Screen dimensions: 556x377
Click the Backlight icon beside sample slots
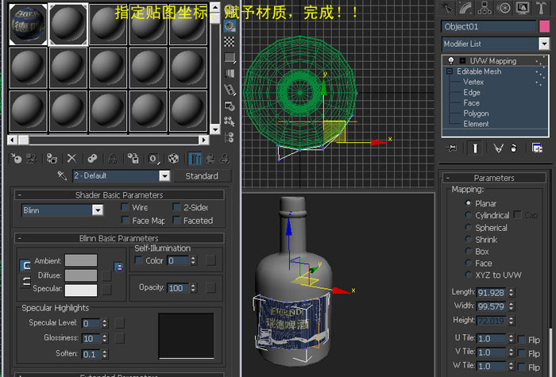pyautogui.click(x=230, y=26)
